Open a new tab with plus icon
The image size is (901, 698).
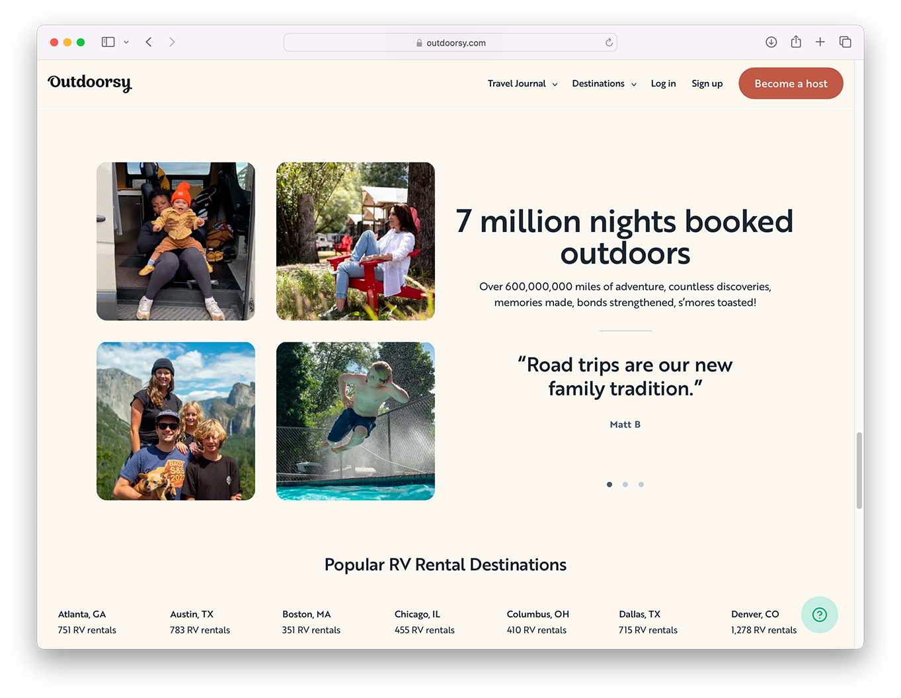coord(820,42)
